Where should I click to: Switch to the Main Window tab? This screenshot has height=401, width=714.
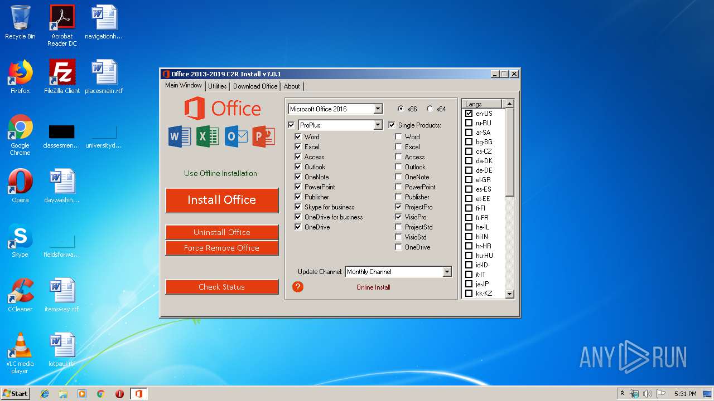[184, 85]
